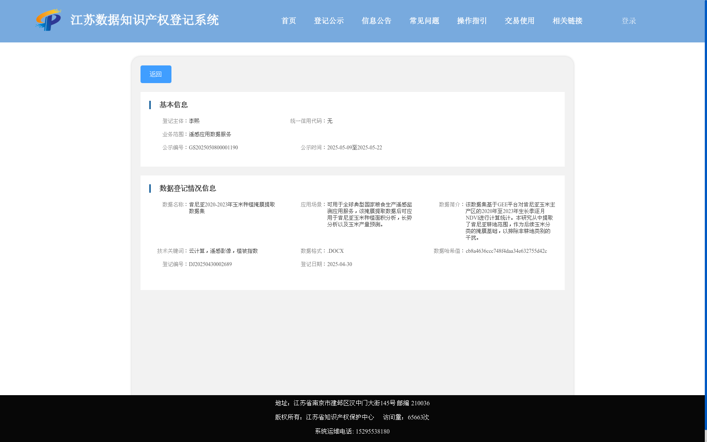707x442 pixels.
Task: Select the hash value cb8a4636ccc748f4daa34e632755d42c
Action: click(x=506, y=251)
